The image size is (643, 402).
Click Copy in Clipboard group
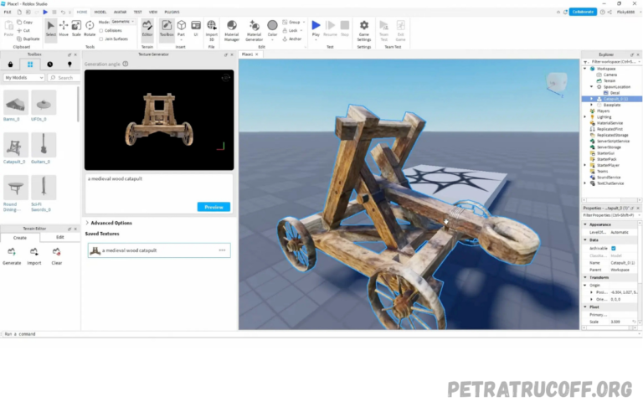pyautogui.click(x=24, y=22)
